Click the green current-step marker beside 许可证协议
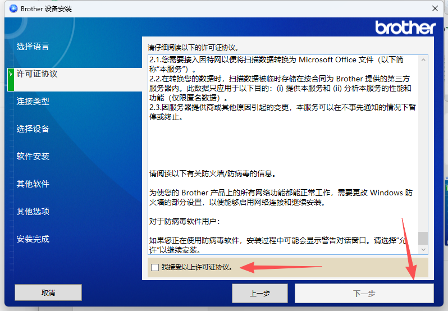Image resolution: width=448 pixels, height=311 pixels. tap(10, 79)
